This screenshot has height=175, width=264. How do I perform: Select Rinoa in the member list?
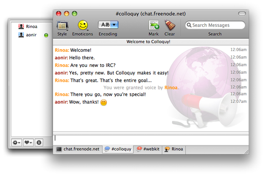click(x=32, y=26)
